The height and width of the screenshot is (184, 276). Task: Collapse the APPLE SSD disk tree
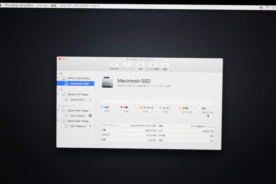(59, 78)
